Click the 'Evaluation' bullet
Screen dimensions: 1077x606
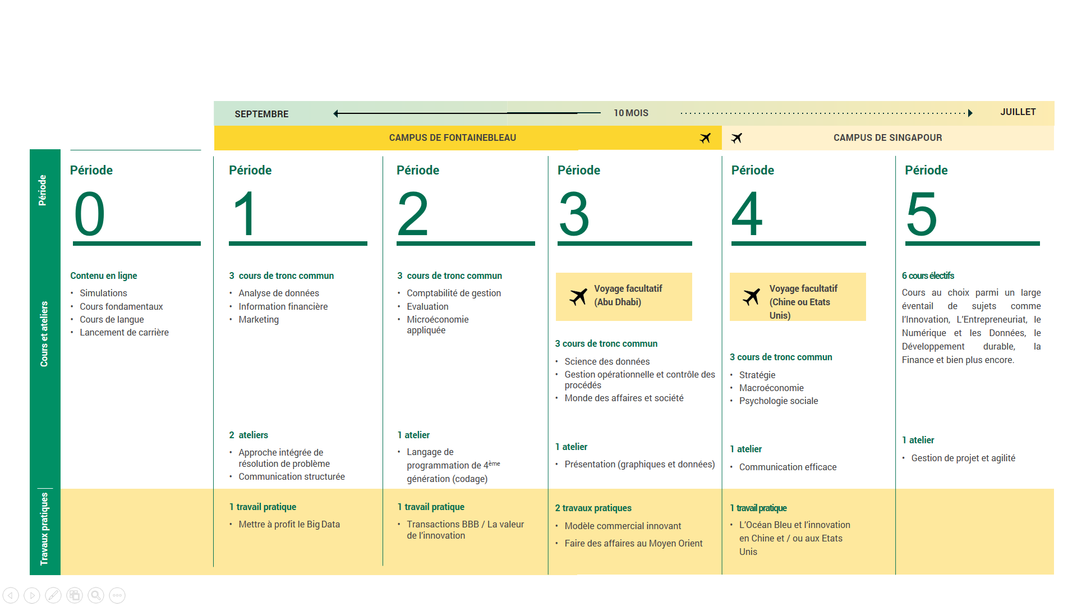pos(427,306)
